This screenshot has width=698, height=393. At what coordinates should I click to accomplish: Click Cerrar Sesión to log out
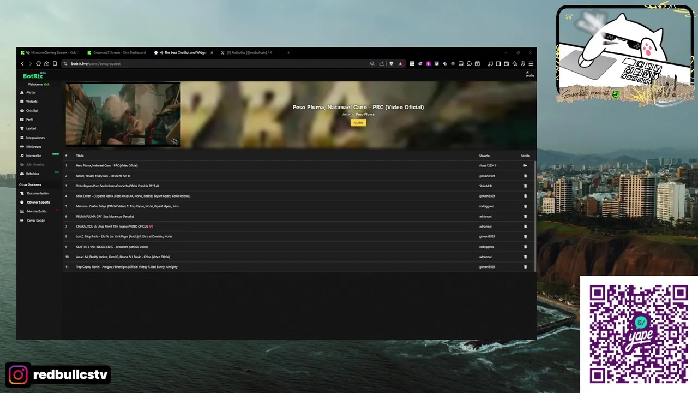[x=33, y=221]
